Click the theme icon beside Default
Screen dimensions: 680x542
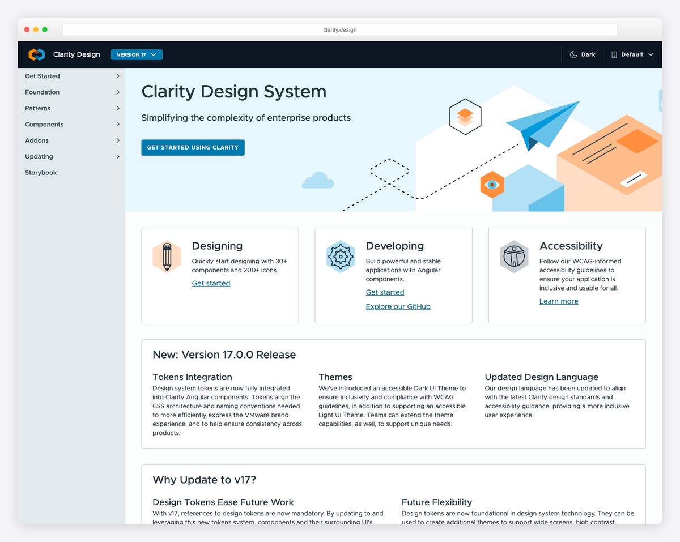click(614, 54)
